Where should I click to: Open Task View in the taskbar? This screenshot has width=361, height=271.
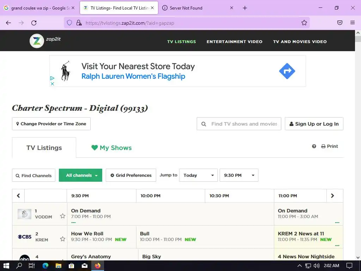click(x=31, y=266)
